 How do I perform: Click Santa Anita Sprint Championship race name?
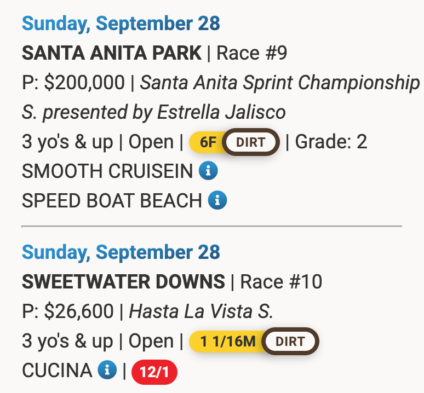[x=280, y=83]
